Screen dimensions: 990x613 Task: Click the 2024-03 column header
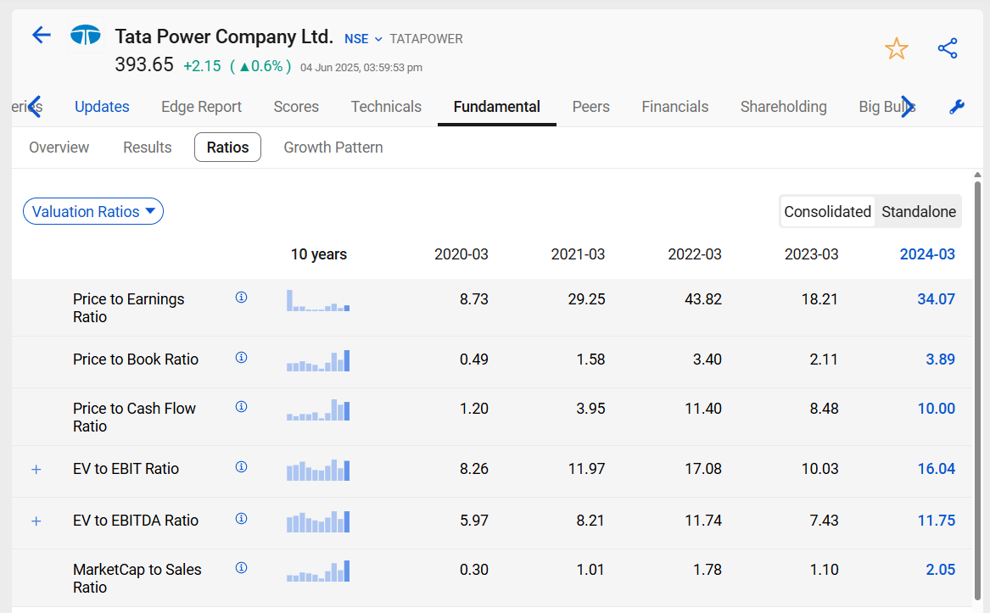click(x=927, y=254)
